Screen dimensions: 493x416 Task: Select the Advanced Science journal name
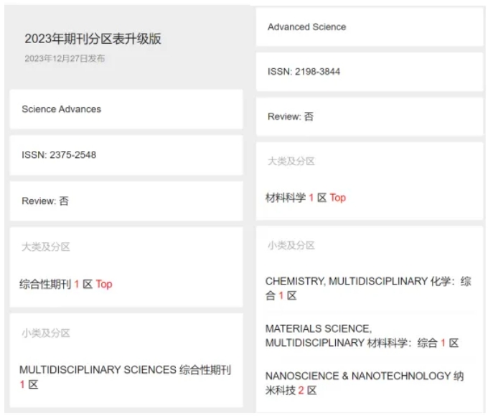[307, 27]
